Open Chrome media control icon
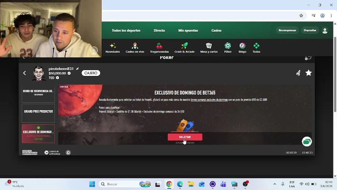Screen dimensions: 337x190 pyautogui.click(x=314, y=16)
